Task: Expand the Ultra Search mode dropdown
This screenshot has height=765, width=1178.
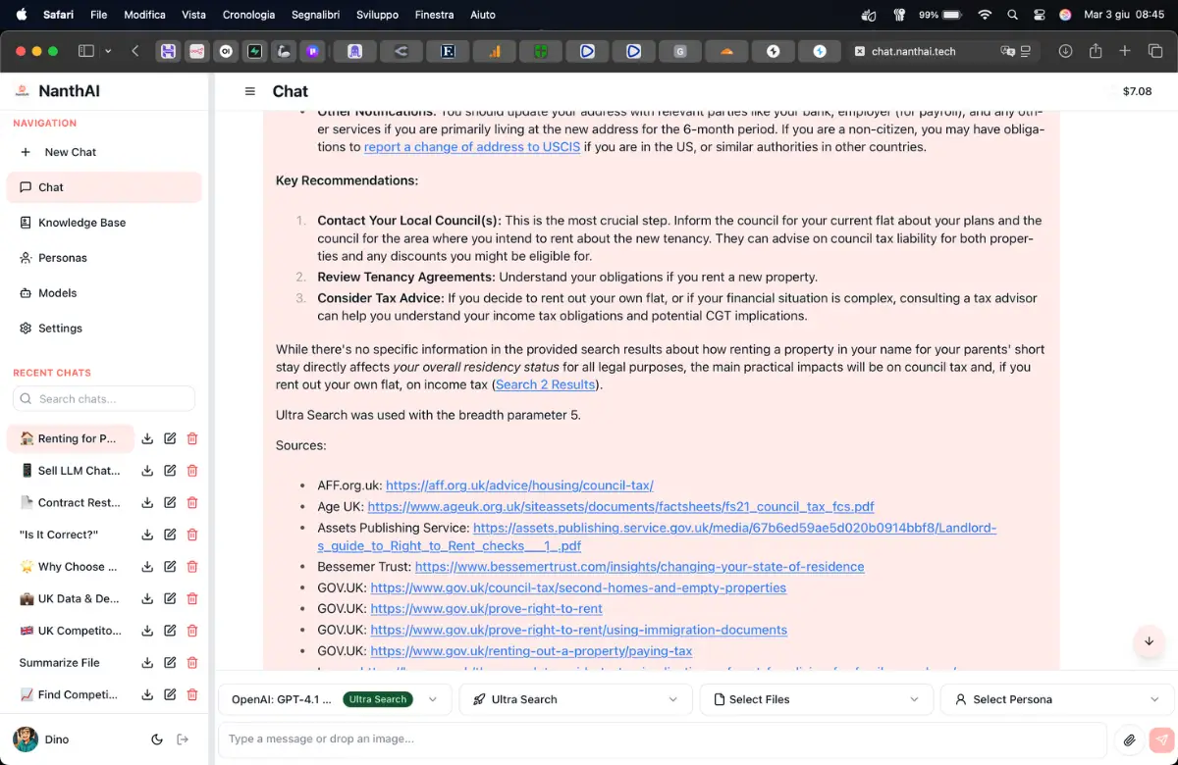Action: pos(576,699)
